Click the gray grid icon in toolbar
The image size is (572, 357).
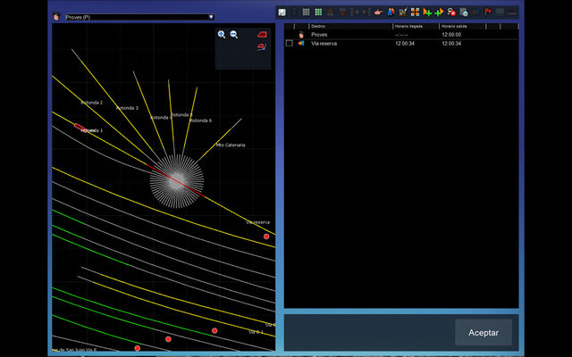point(306,12)
